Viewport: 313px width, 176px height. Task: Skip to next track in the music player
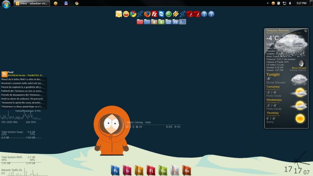[141, 127]
